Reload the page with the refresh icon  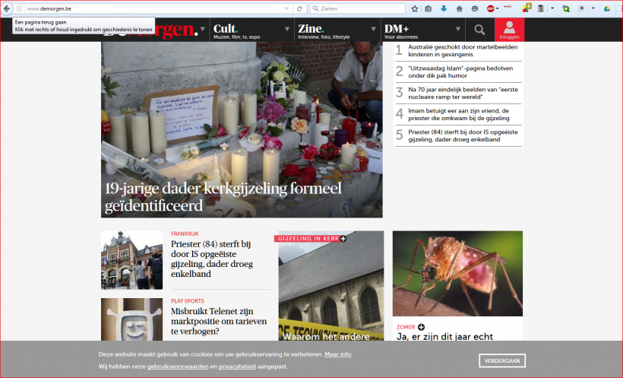[300, 8]
